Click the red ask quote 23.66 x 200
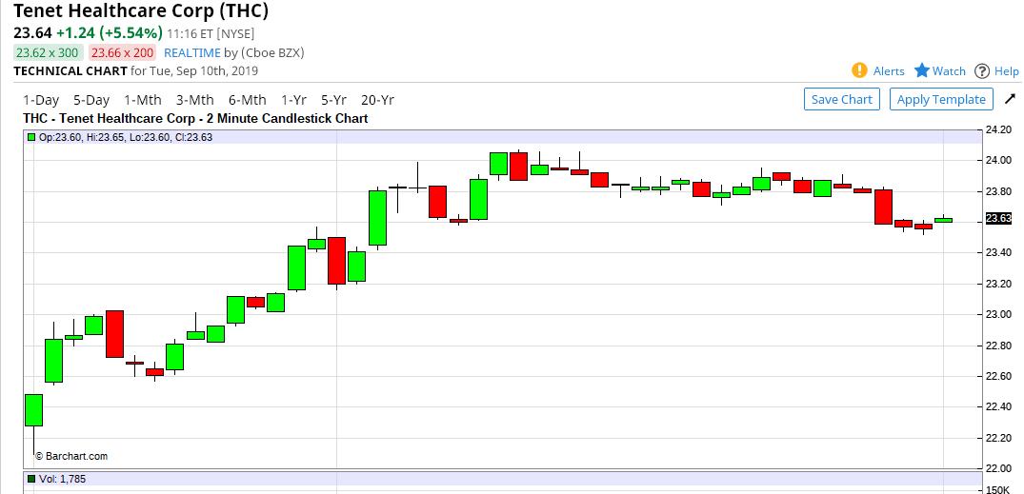 pyautogui.click(x=123, y=53)
